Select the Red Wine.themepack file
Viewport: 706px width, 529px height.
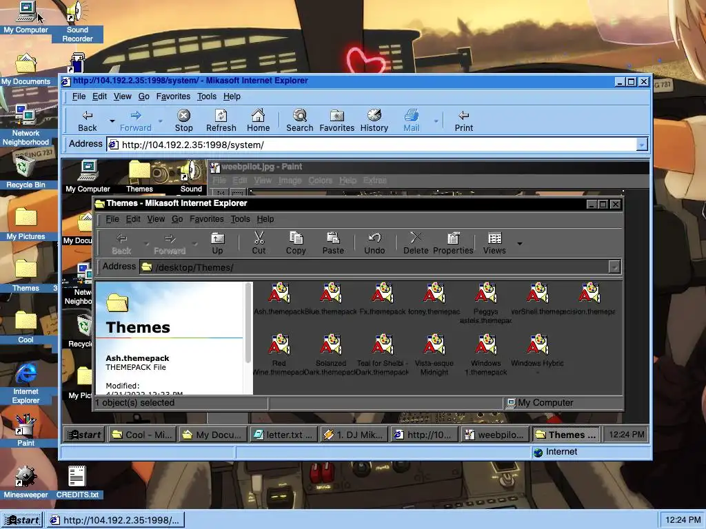[279, 355]
